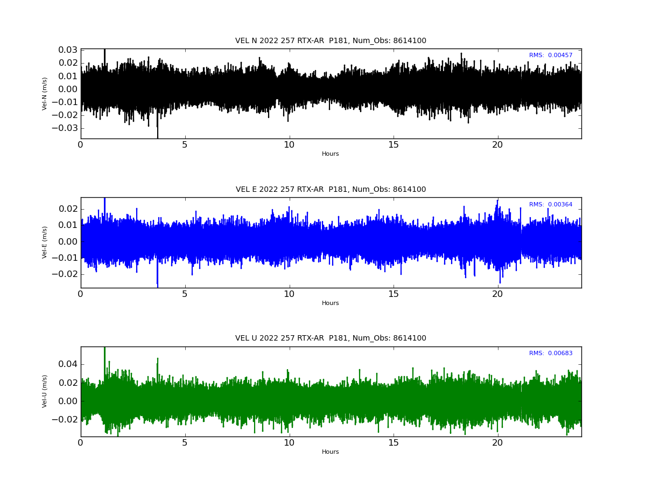Click the Vel-U (m/s) axis label
This screenshot has height=485, width=646.
[45, 391]
